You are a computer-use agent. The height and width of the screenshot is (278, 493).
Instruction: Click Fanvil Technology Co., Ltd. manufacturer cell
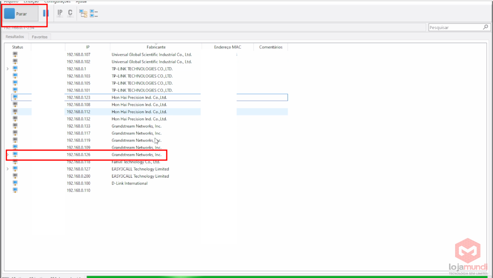click(136, 162)
